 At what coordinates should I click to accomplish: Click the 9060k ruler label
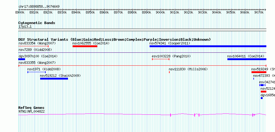tap(245, 13)
